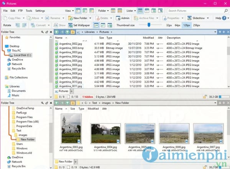Open the Settings menu
Viewport: 230px width, 169px height.
click(x=40, y=11)
